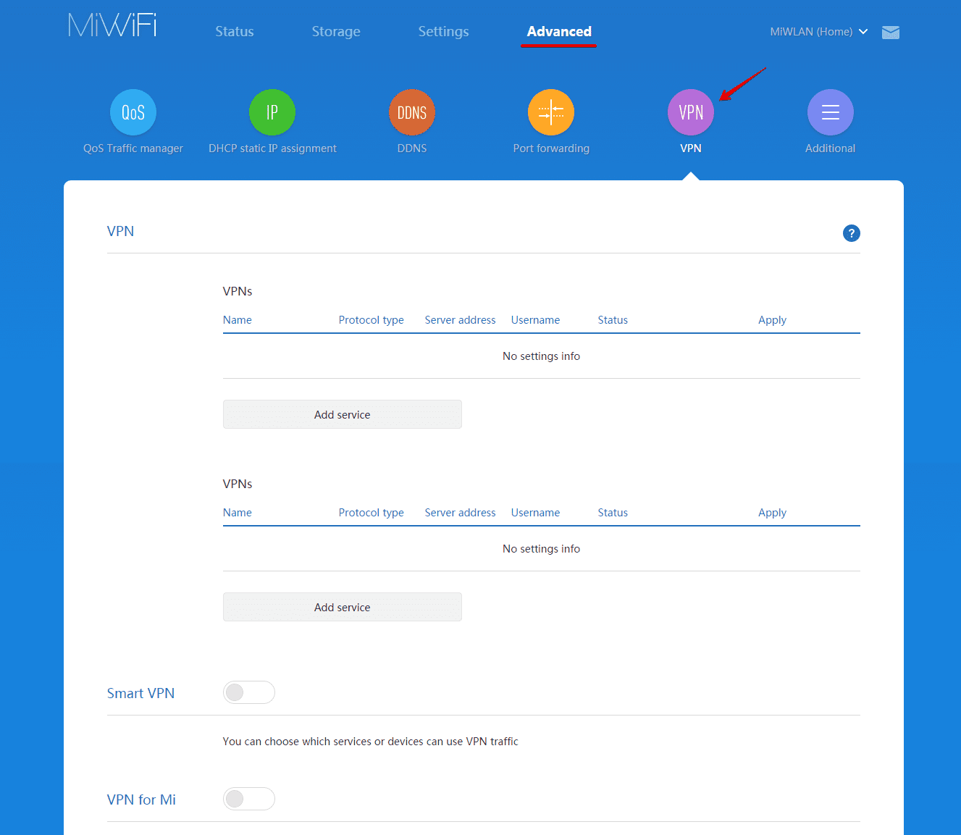
Task: Open the mail envelope icon
Action: pyautogui.click(x=890, y=32)
